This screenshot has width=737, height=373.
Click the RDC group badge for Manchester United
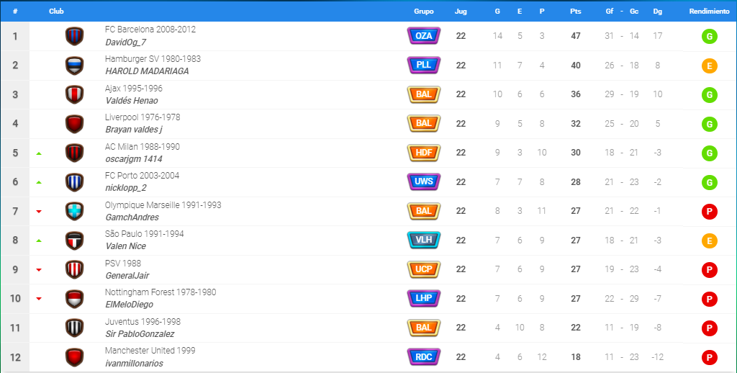(x=423, y=357)
